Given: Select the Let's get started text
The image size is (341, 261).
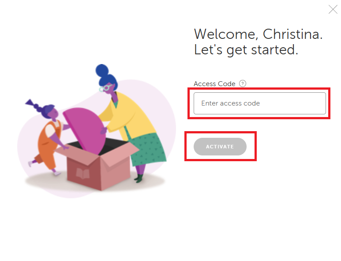Looking at the screenshot, I should 246,50.
